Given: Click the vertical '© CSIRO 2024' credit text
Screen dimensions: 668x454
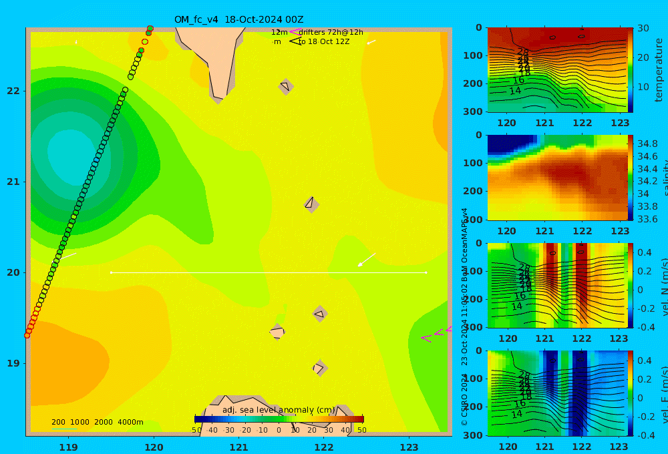Looking at the screenshot, I should [x=464, y=400].
